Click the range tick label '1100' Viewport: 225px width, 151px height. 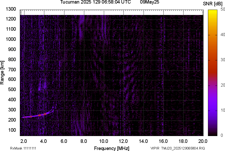point(11,29)
